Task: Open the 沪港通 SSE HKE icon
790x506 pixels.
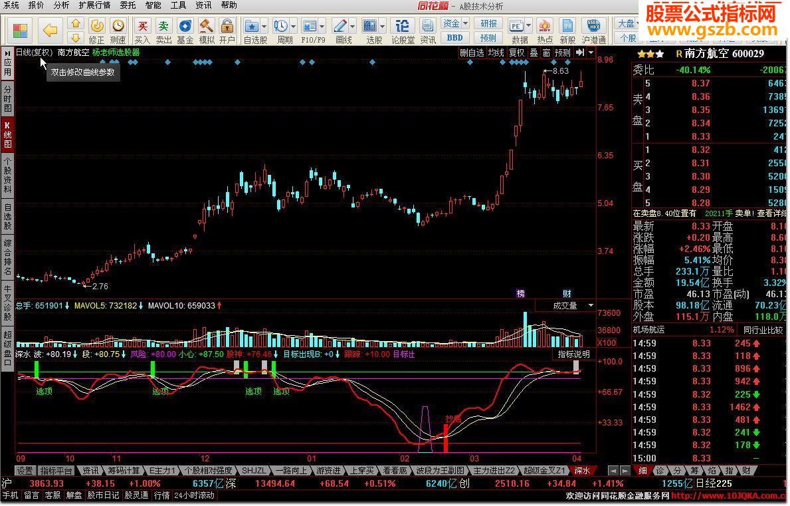Action: coord(593,26)
